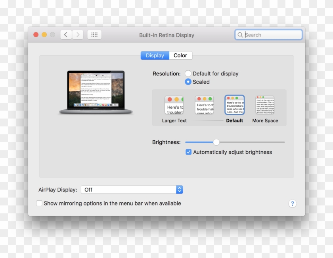Screen dimensions: 333x258
Task: Check Show mirroring options in menu bar
Action: (39, 203)
